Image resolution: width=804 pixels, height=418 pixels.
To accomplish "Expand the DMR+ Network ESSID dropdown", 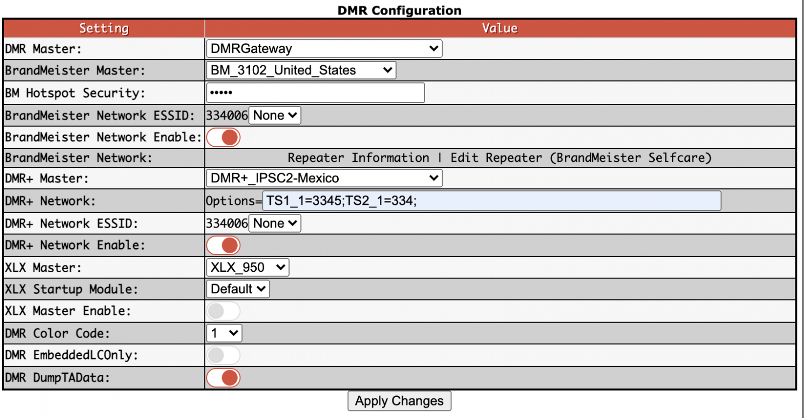I will 274,223.
